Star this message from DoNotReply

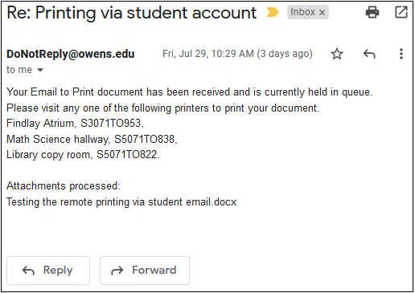tap(337, 54)
